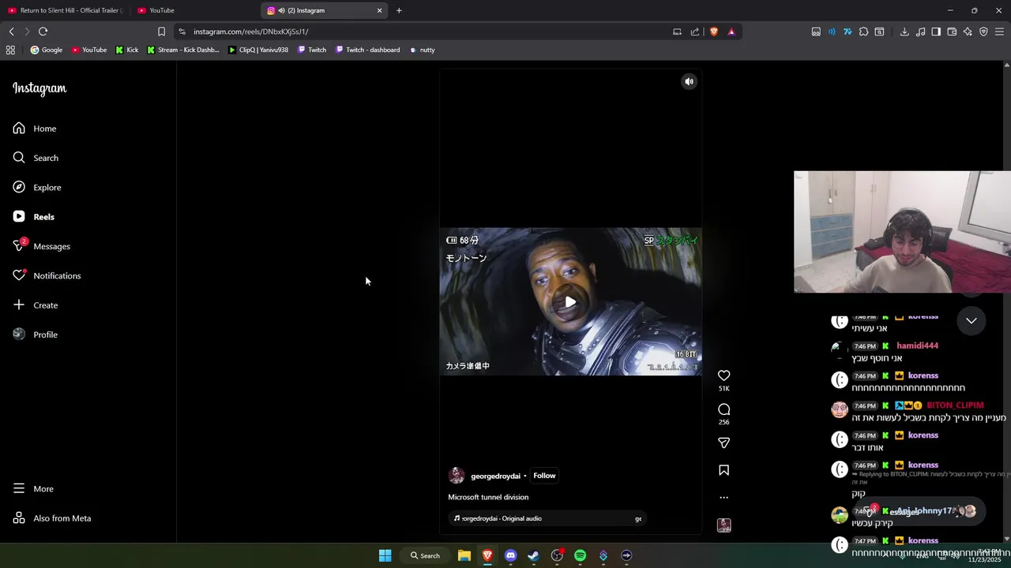Go to the Explore section
Image resolution: width=1011 pixels, height=568 pixels.
pyautogui.click(x=37, y=187)
